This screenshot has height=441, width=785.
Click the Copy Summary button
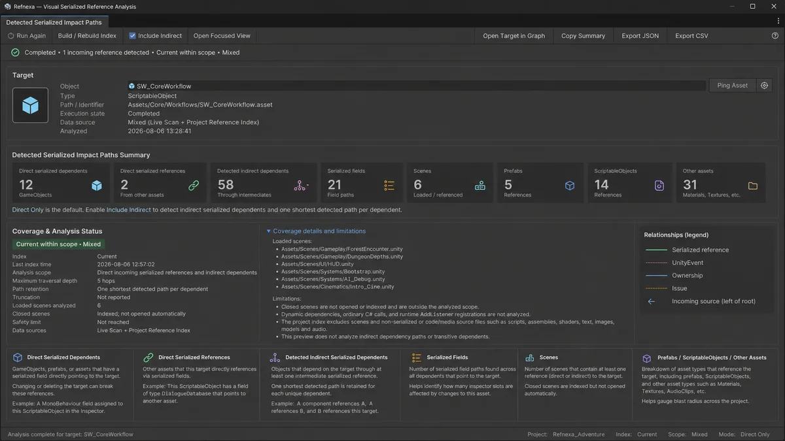tap(583, 36)
